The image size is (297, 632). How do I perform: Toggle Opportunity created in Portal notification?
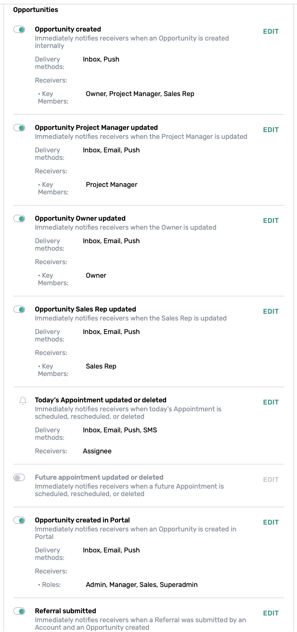tap(19, 520)
